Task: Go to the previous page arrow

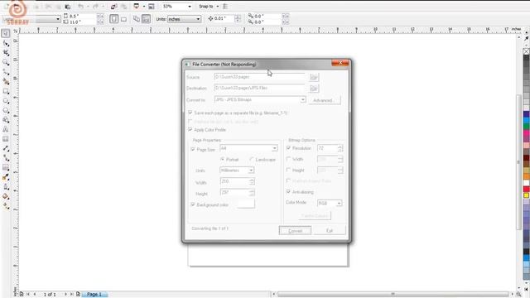Action: [35, 295]
